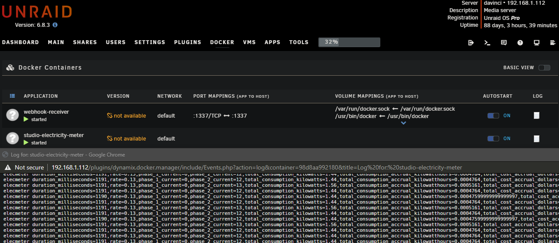Click the Chrome favicon in log window title
This screenshot has width=559, height=243.
coord(5,154)
